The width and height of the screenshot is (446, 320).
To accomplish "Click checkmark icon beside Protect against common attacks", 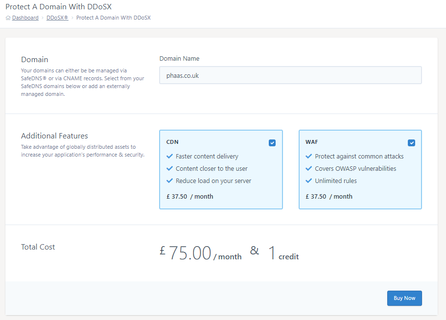I will tap(309, 157).
